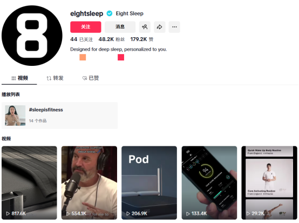Viewport: 299px width, 223px height.
Task: Open the #sleepisfitness playlist
Action: pyautogui.click(x=60, y=116)
